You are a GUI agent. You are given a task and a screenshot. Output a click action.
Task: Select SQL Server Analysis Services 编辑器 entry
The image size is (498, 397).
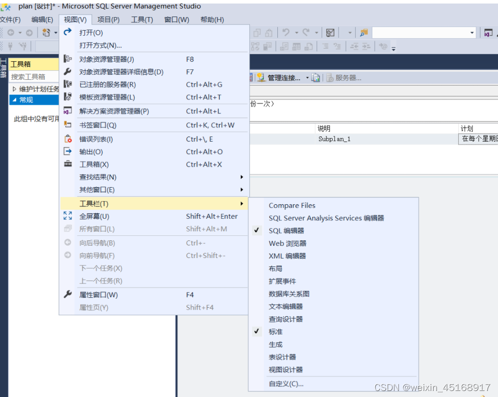coord(327,218)
